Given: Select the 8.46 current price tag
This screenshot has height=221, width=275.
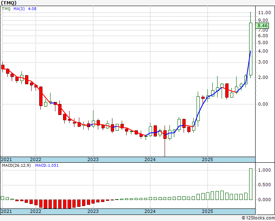Looking at the screenshot, I should pyautogui.click(x=262, y=25).
